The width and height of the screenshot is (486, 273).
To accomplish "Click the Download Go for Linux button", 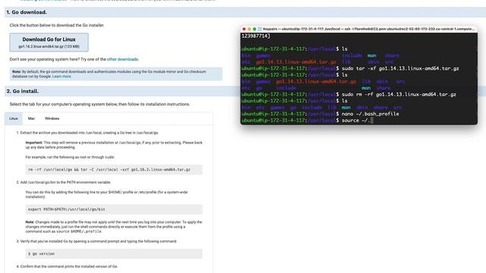I will click(x=49, y=42).
